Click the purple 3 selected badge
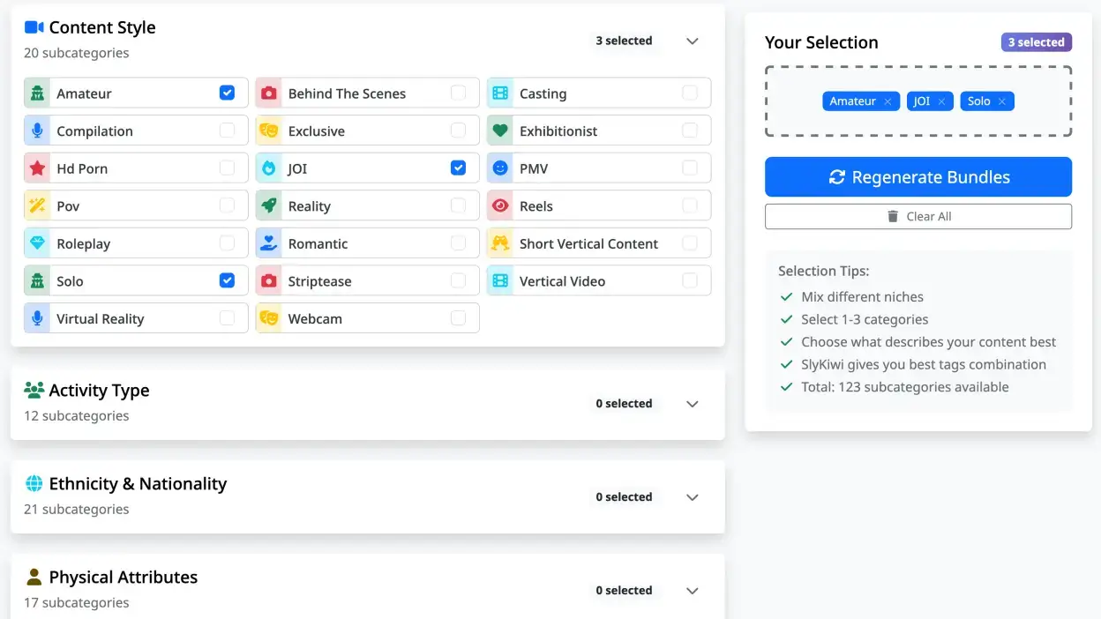 point(1037,42)
